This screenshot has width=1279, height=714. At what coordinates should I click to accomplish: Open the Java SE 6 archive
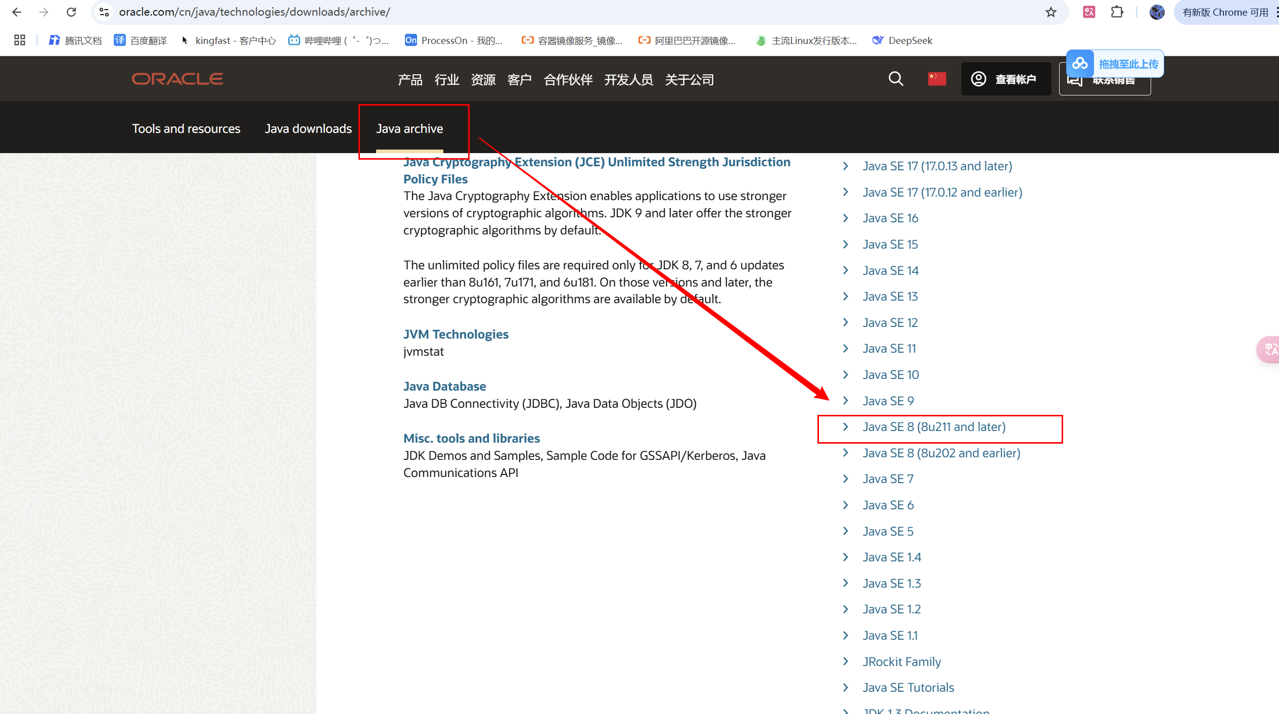click(x=888, y=505)
